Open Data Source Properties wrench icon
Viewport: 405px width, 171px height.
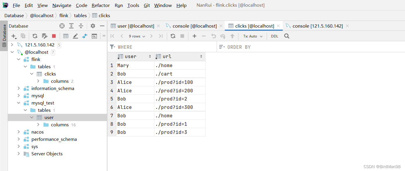(45, 36)
